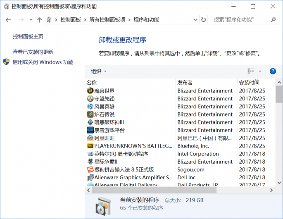Click the 搜索"程序和功能" search field
Image resolution: width=283 pixels, height=219 pixels.
click(x=241, y=20)
